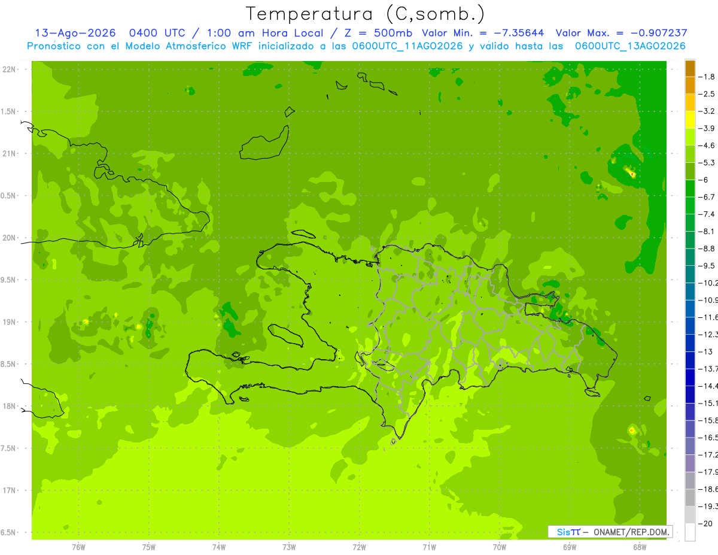Select the '69W' longitude label

570,547
